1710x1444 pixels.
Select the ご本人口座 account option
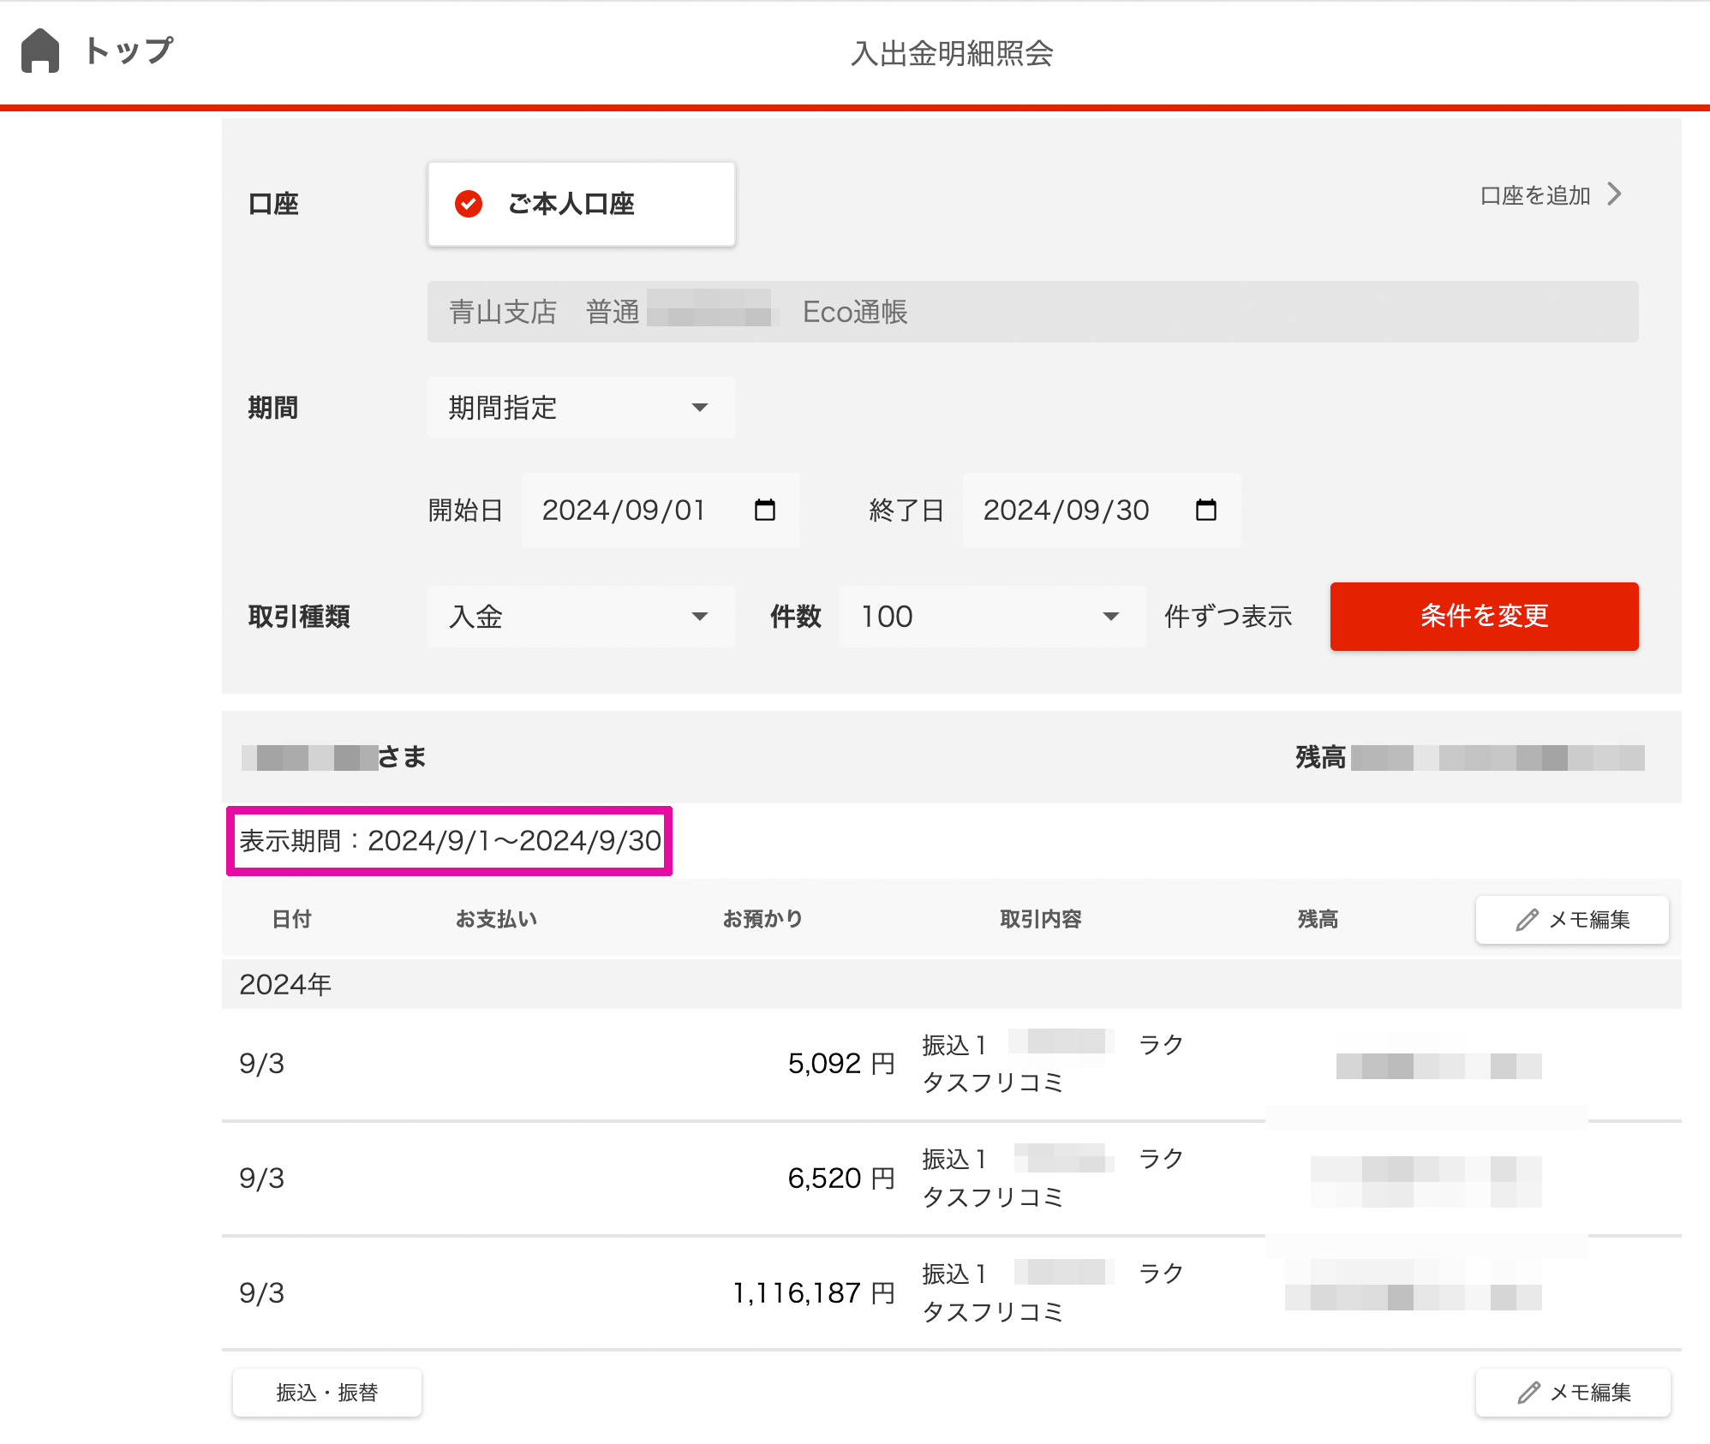(581, 204)
